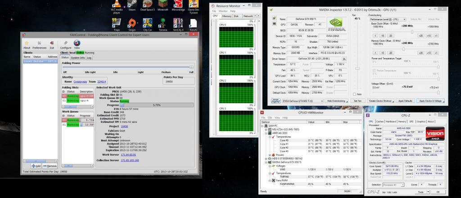Screen dimensions: 461x198
Task: Click the NVIDIA logo in Inspector
Action: pos(337,24)
